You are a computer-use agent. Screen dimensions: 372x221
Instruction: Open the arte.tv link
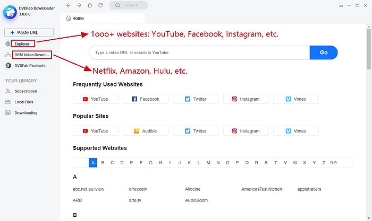point(135,200)
